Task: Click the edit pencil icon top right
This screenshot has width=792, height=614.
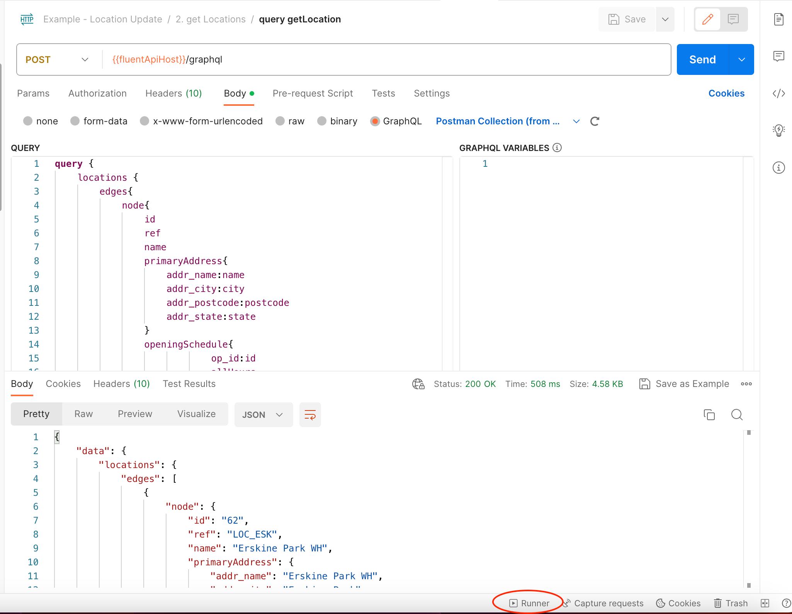Action: coord(708,19)
